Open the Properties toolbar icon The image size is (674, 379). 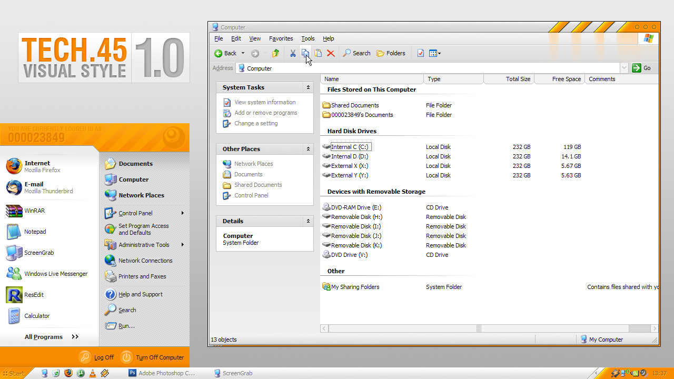pos(420,53)
